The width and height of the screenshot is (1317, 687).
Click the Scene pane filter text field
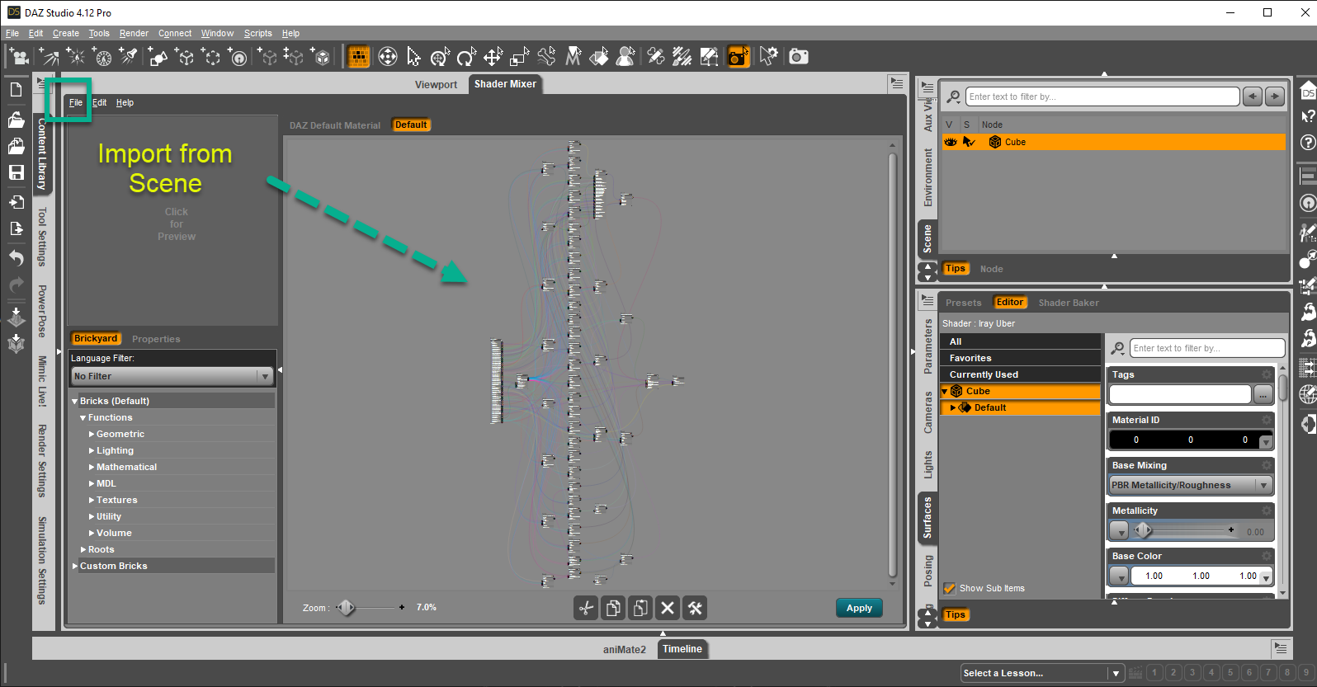tap(1102, 96)
